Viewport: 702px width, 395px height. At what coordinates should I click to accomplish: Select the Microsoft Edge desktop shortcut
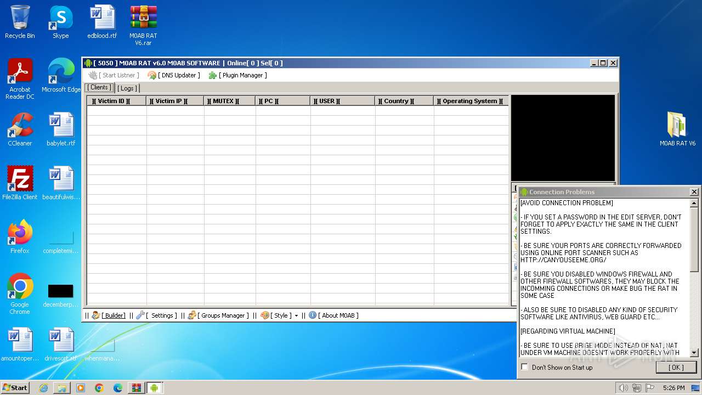click(x=61, y=76)
